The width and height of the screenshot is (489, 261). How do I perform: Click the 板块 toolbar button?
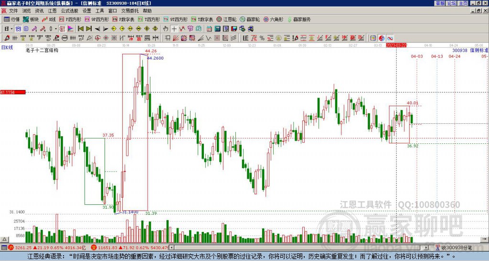point(31,19)
